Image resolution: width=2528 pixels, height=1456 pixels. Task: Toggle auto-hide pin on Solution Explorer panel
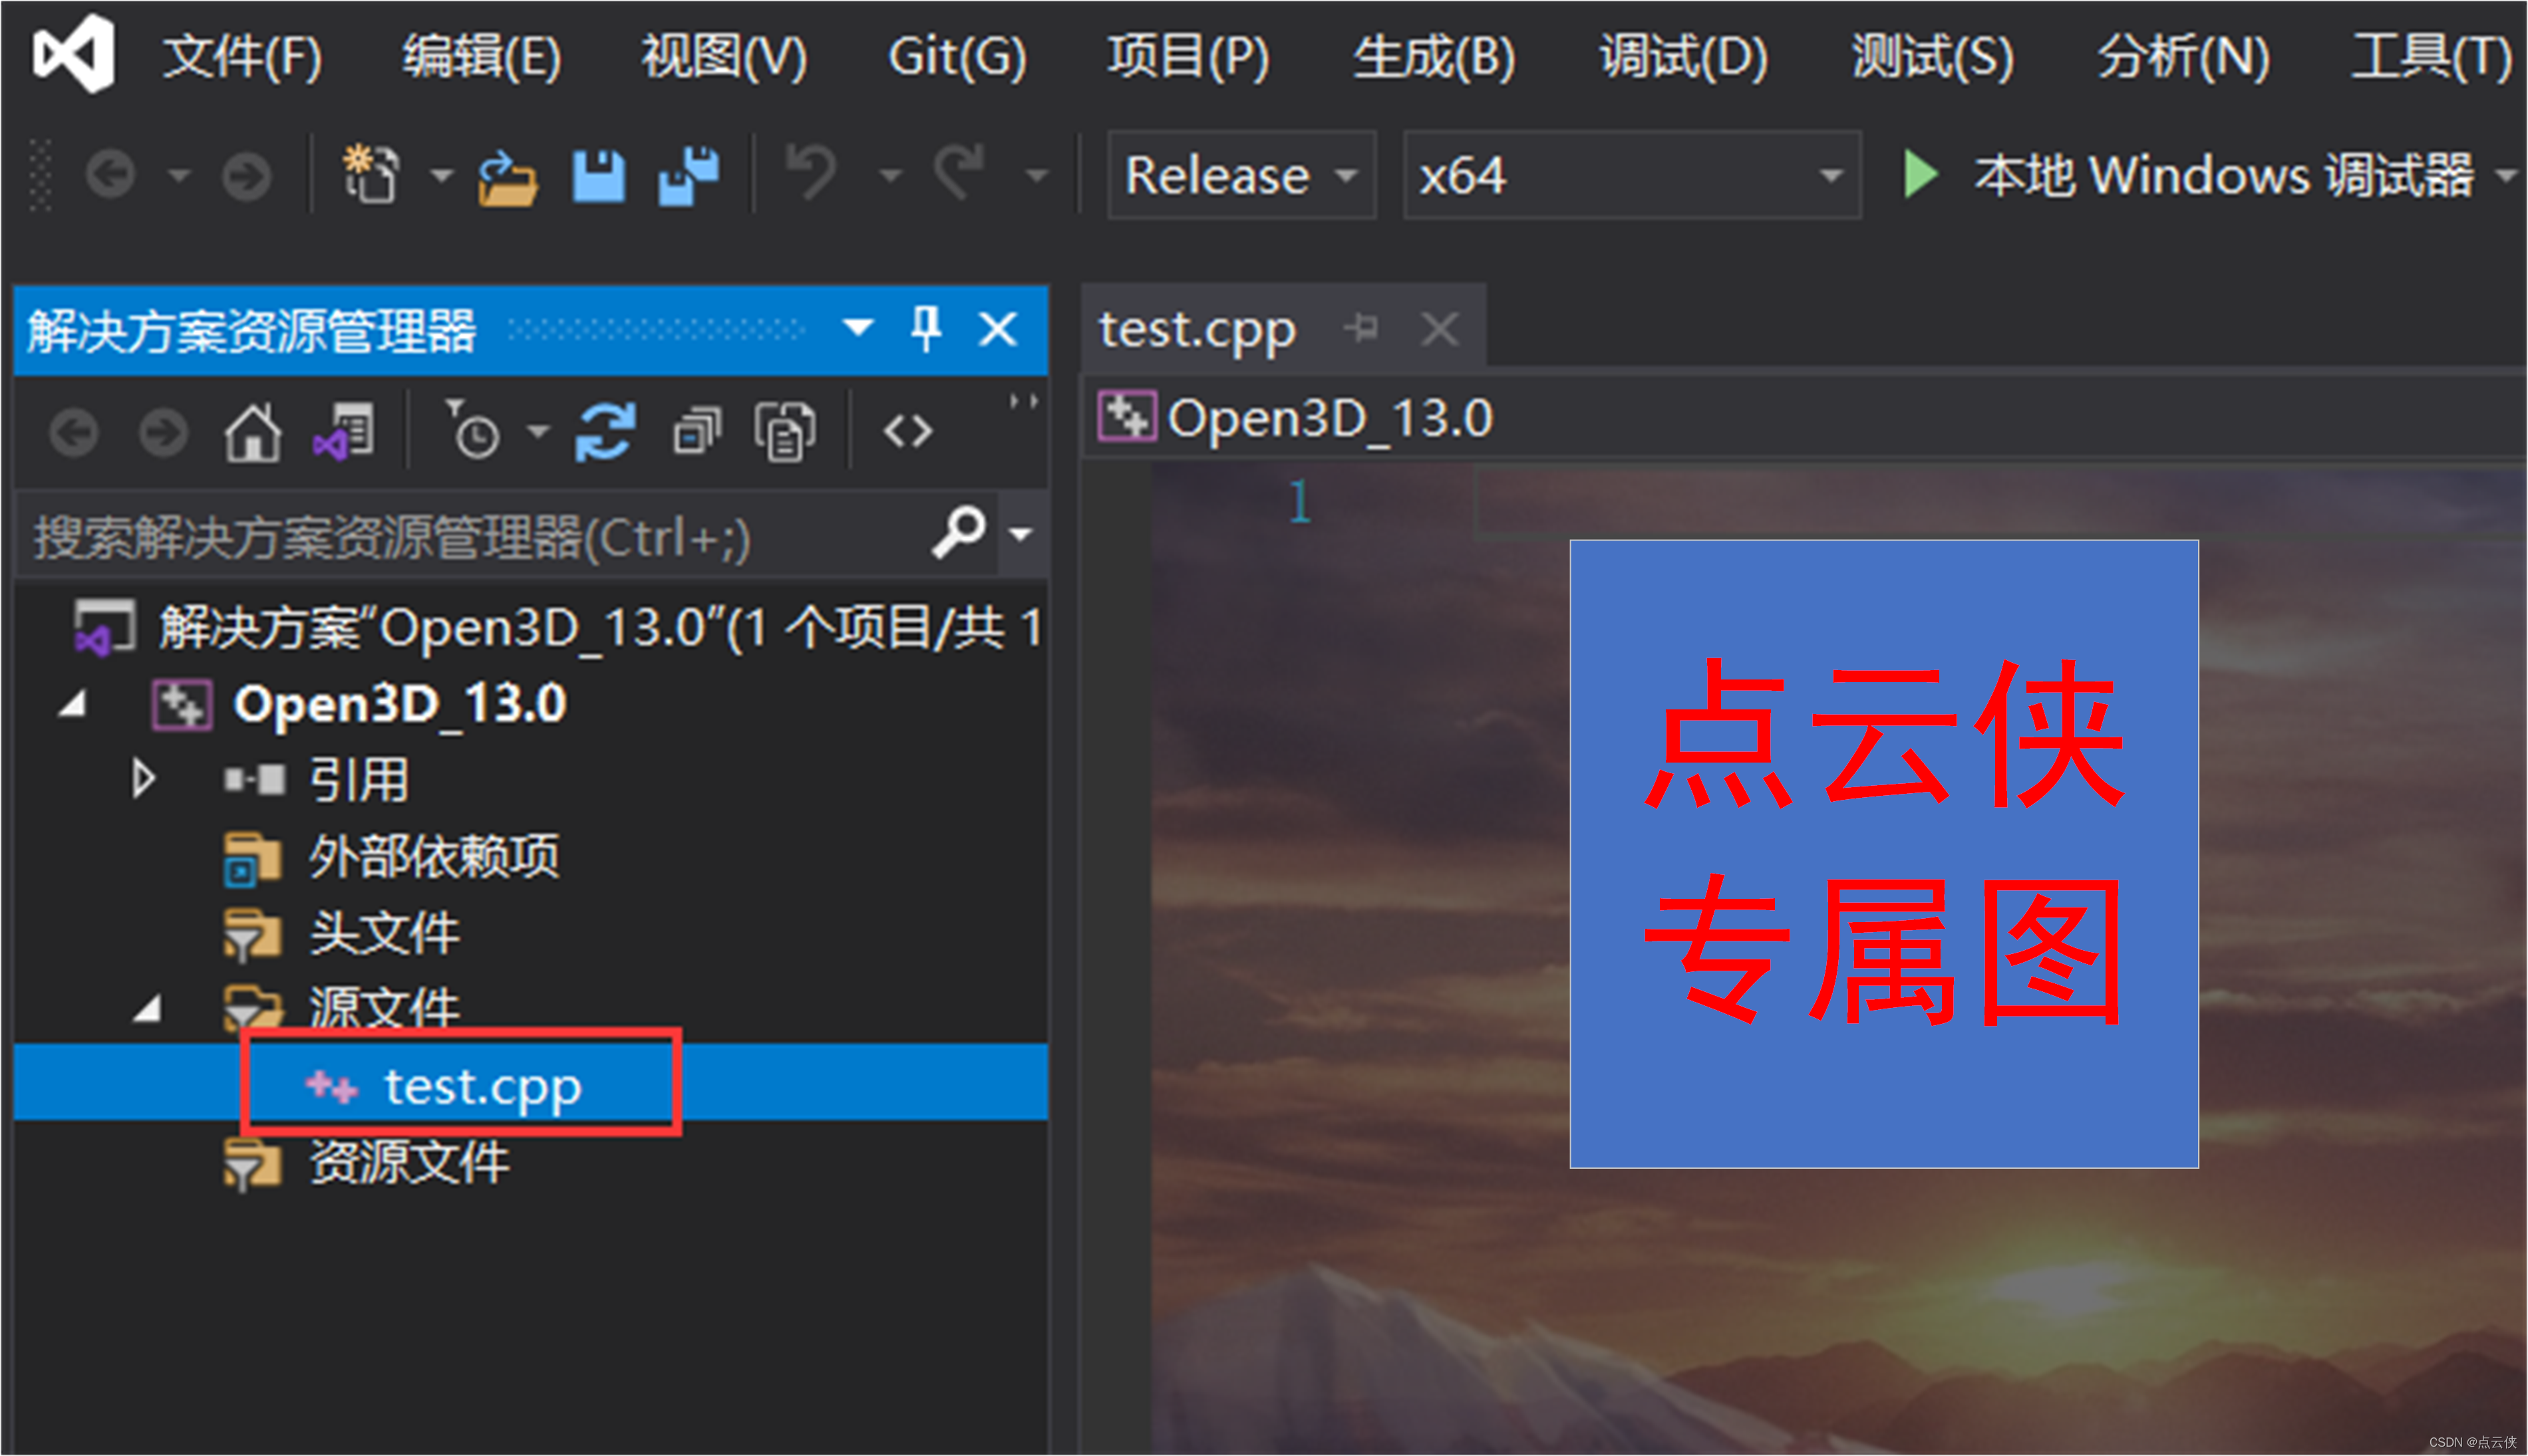click(x=925, y=328)
